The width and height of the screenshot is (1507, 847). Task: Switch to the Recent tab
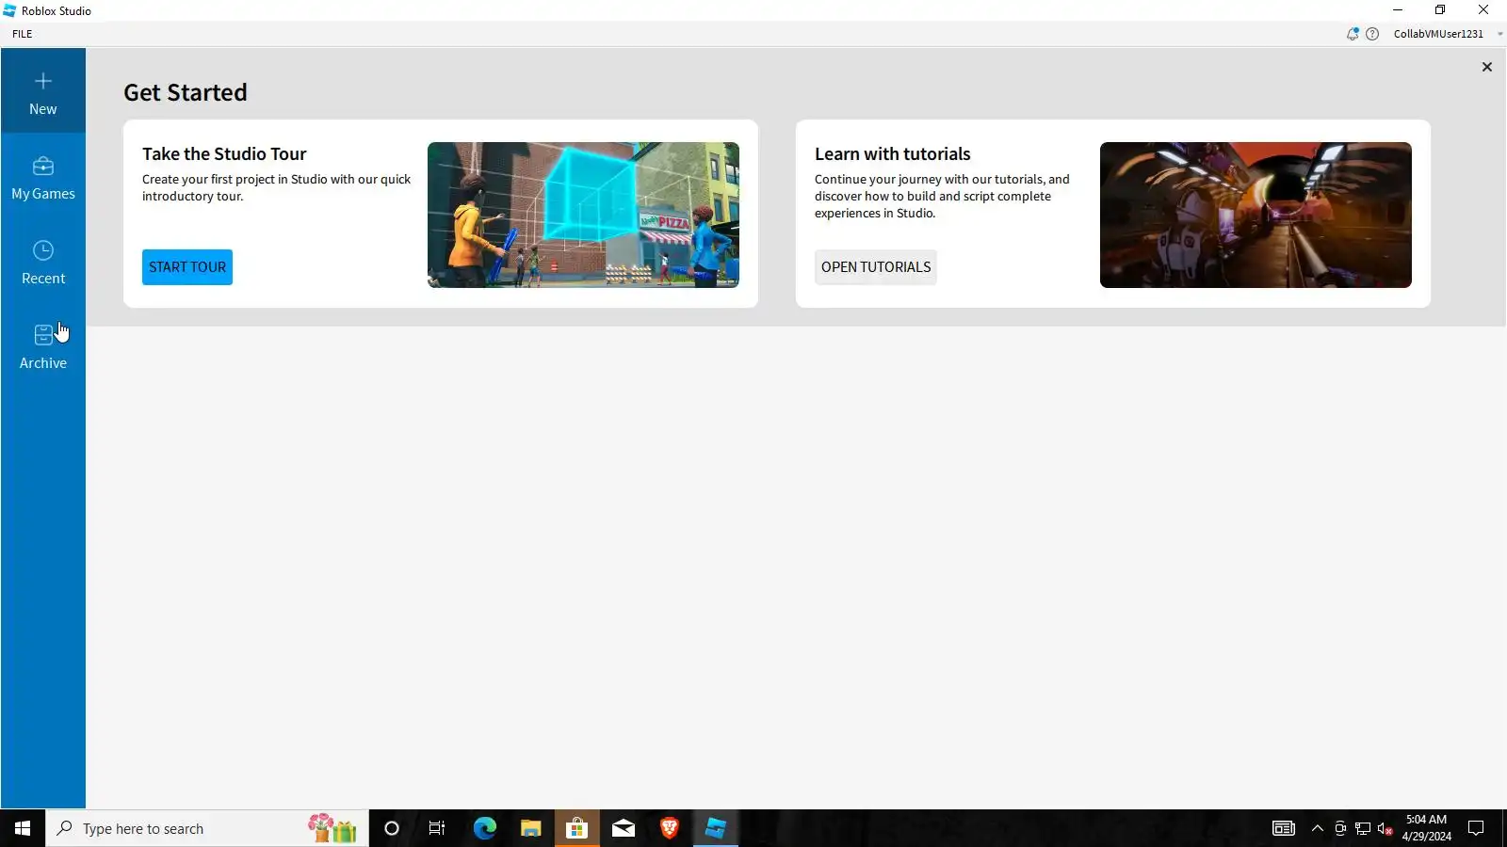click(43, 262)
